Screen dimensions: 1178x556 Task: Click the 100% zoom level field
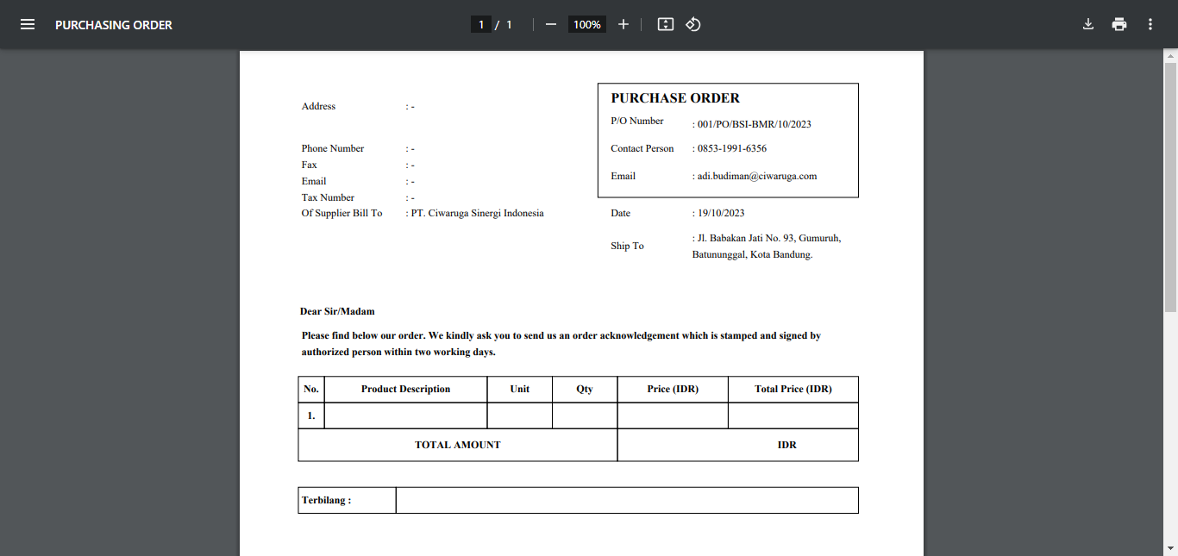[x=587, y=24]
